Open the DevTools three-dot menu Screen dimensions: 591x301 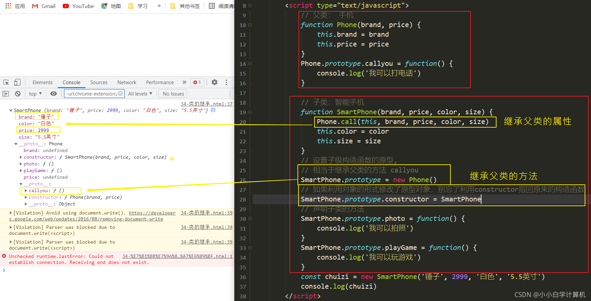pos(226,82)
